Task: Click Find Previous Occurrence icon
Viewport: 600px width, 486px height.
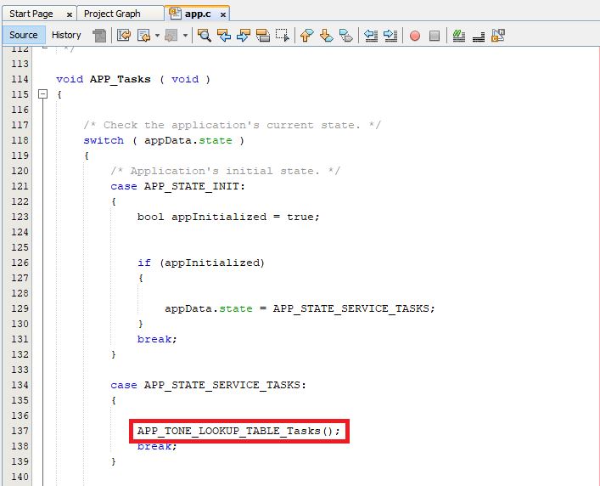Action: [x=224, y=35]
